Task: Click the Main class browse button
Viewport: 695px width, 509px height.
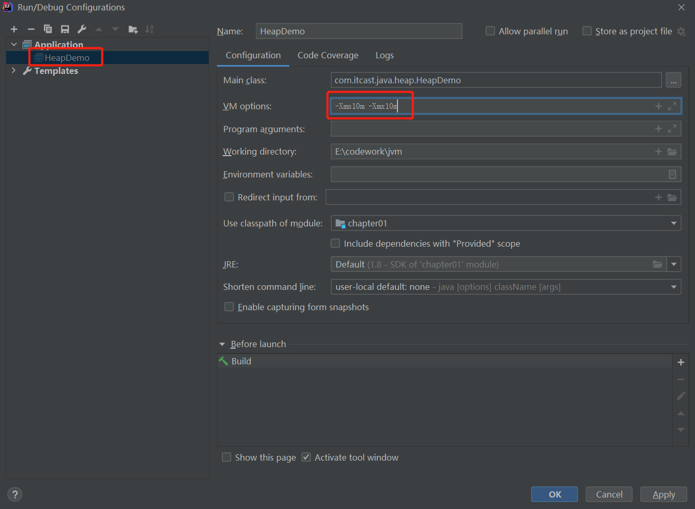Action: 673,80
